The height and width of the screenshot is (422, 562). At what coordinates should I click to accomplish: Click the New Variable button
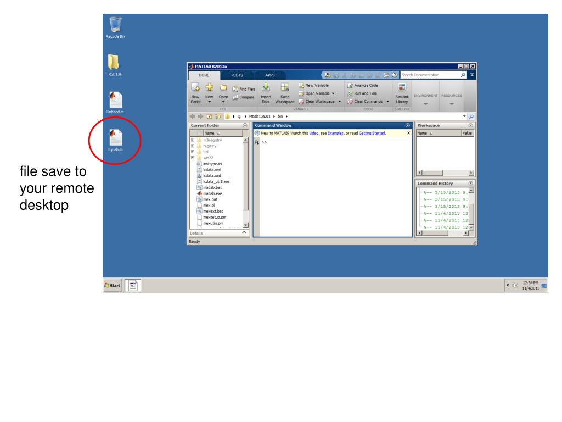(x=313, y=85)
